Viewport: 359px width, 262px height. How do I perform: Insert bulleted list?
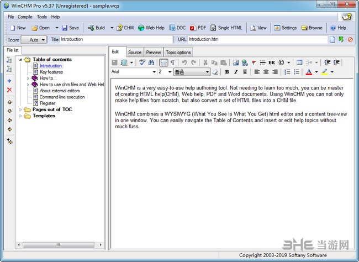(x=297, y=72)
